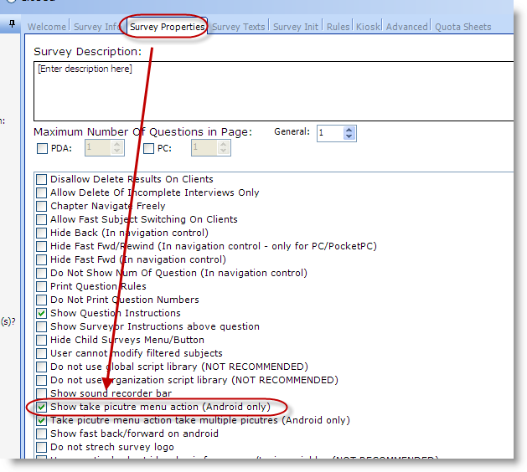Screen dimensions: 527x472
Task: Click the pin icon left of tabs
Action: click(x=12, y=23)
